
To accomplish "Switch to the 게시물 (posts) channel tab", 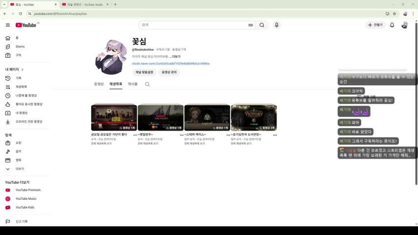I will [132, 84].
